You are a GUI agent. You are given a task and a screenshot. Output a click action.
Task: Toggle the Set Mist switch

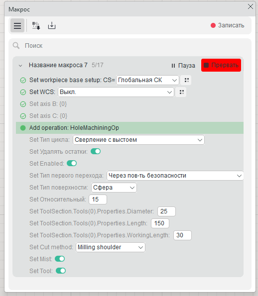(60, 259)
